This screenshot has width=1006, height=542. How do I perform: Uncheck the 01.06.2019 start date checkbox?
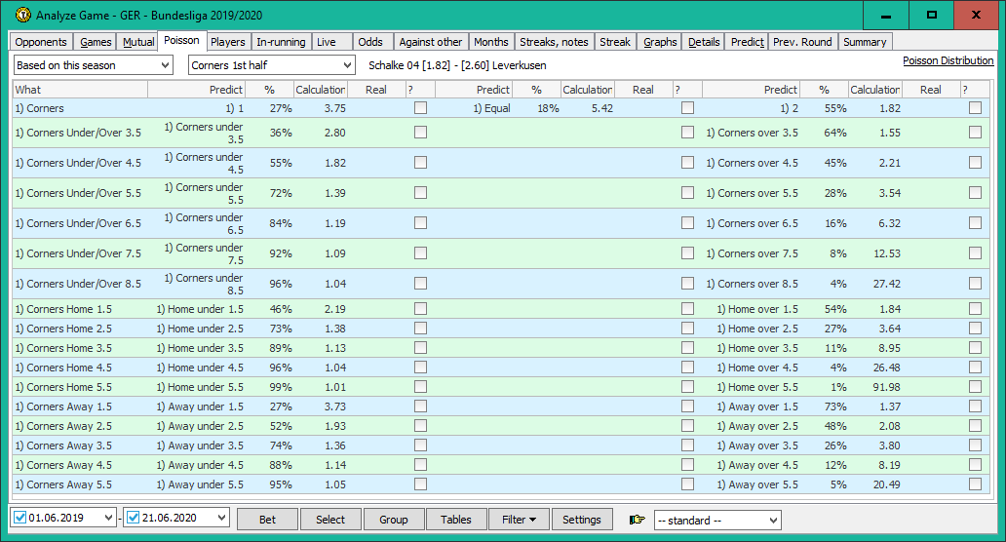(19, 518)
